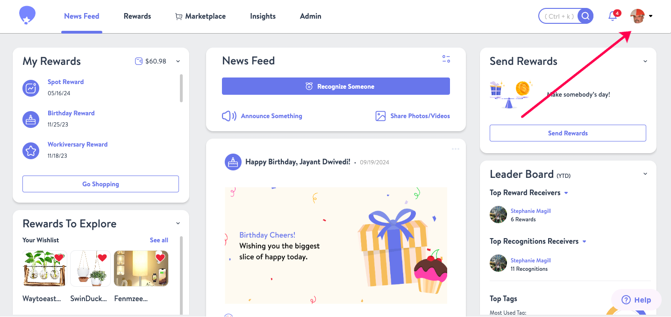Click the Go Shopping button
Image resolution: width=671 pixels, height=317 pixels.
pos(100,184)
